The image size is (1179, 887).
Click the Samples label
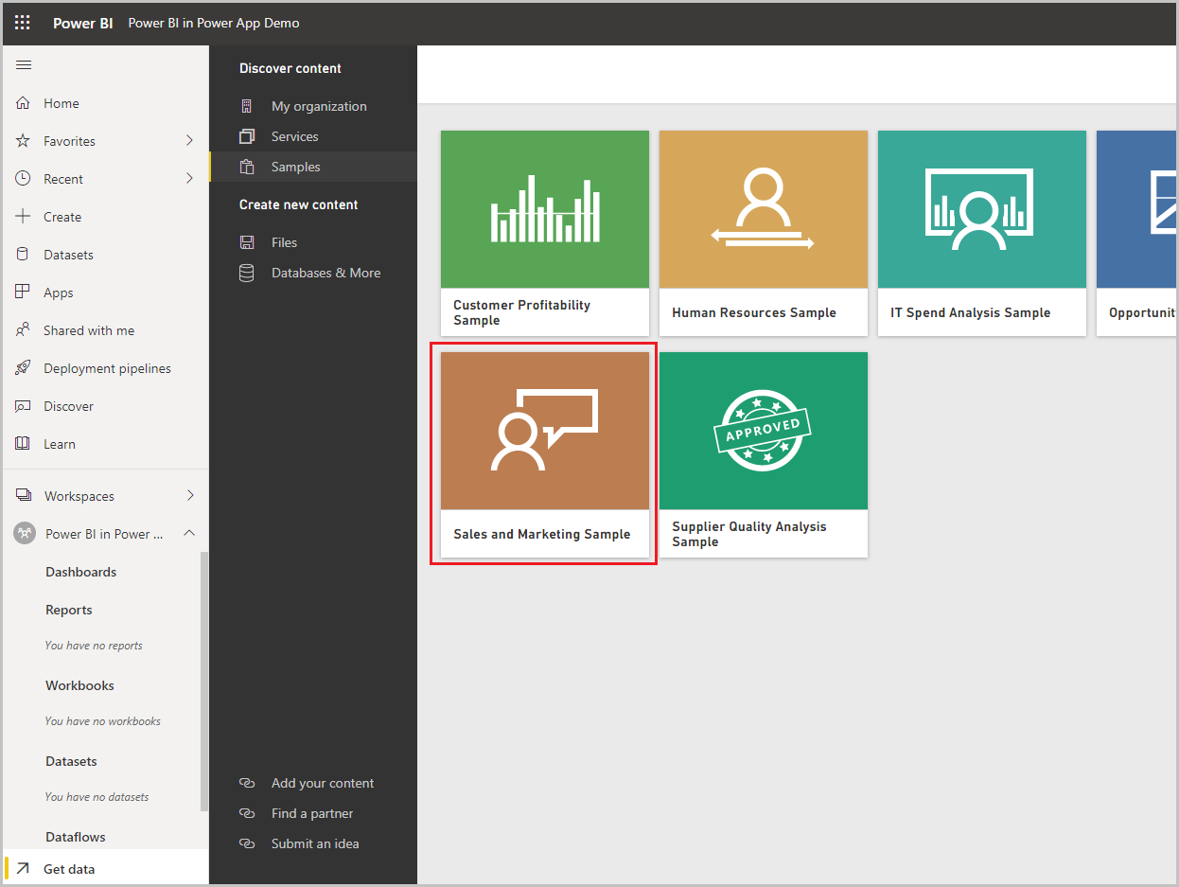click(x=296, y=167)
